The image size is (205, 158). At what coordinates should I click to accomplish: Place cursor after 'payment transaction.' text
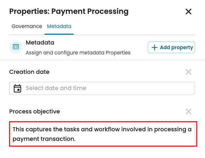76,139
